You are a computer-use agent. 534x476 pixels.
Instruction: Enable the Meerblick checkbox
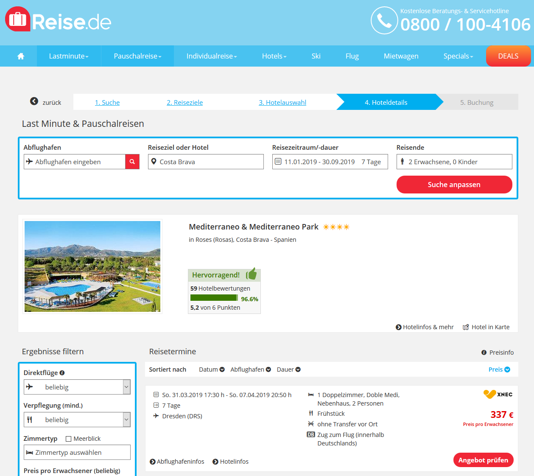[x=68, y=439]
